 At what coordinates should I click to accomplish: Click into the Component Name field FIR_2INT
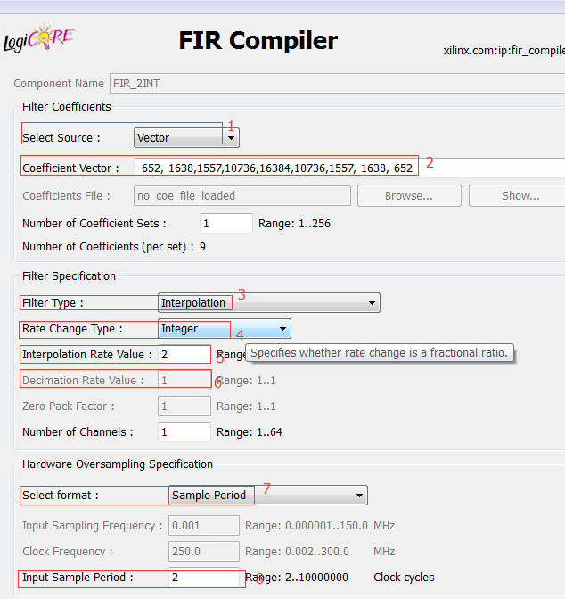(338, 83)
